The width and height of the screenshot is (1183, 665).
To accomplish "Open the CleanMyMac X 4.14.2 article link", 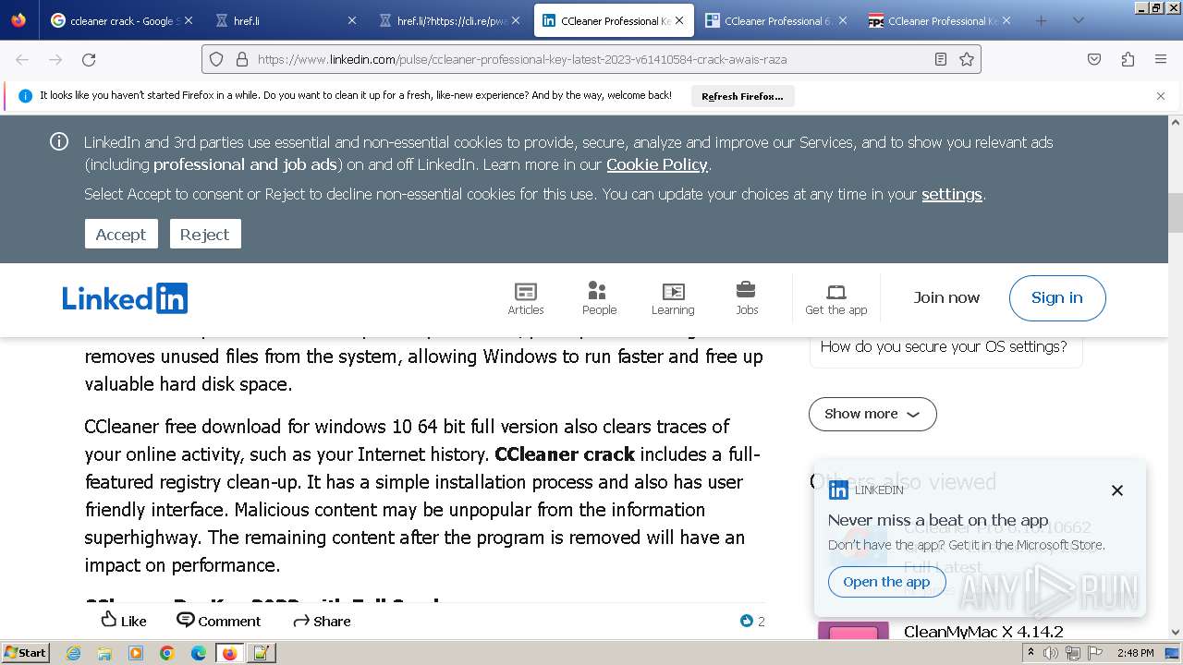I will pos(983,632).
